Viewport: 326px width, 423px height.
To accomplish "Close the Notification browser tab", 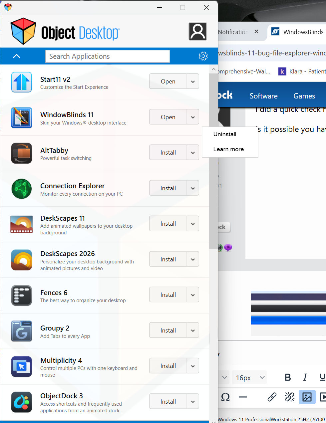I will 256,31.
